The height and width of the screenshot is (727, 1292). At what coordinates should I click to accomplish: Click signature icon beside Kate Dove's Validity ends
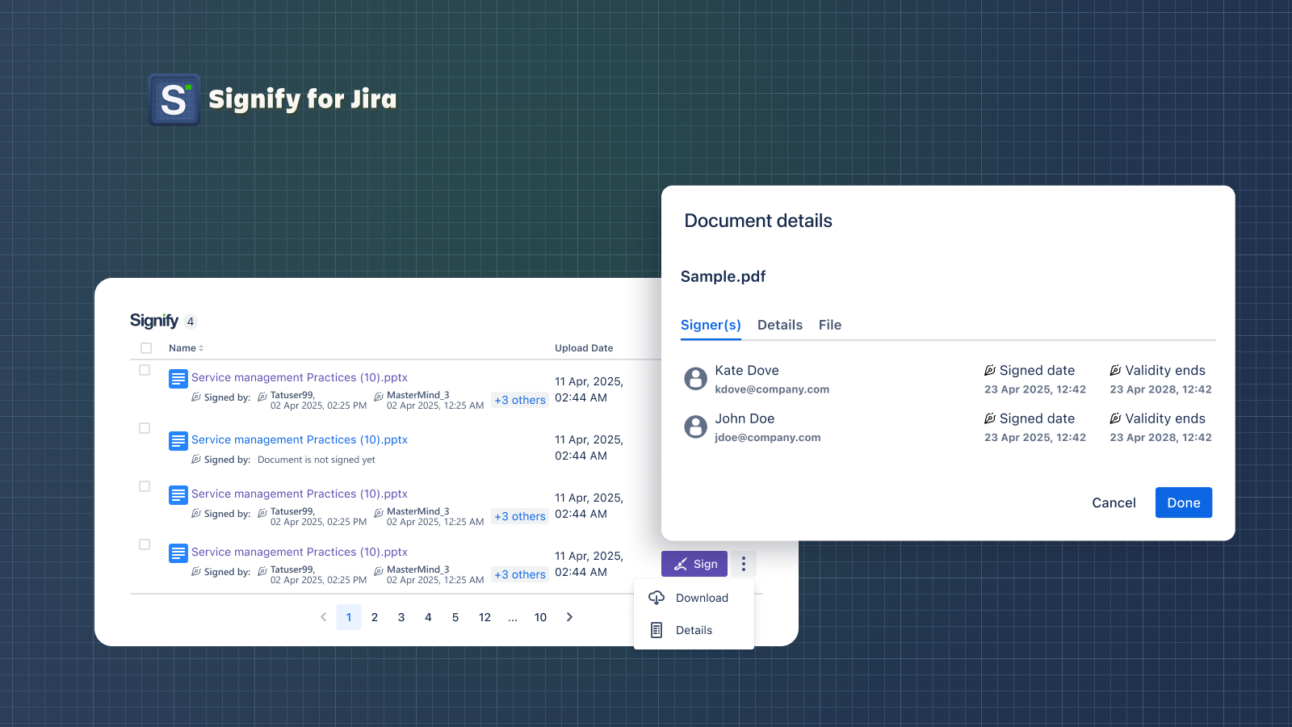[x=1115, y=370]
